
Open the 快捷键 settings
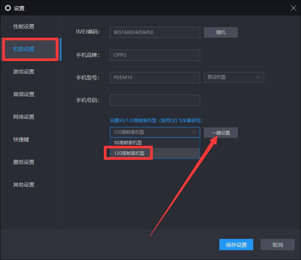click(21, 139)
